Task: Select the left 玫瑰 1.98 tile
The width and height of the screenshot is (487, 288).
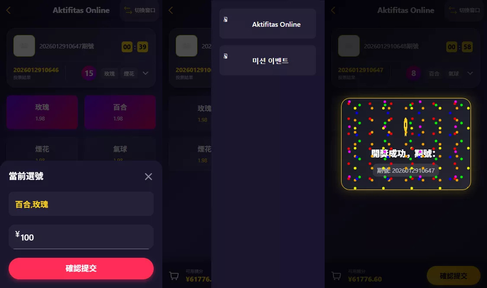Action: point(42,112)
